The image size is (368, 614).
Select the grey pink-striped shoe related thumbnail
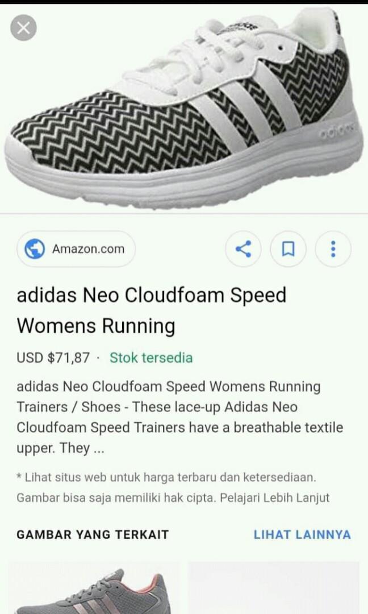(94, 588)
